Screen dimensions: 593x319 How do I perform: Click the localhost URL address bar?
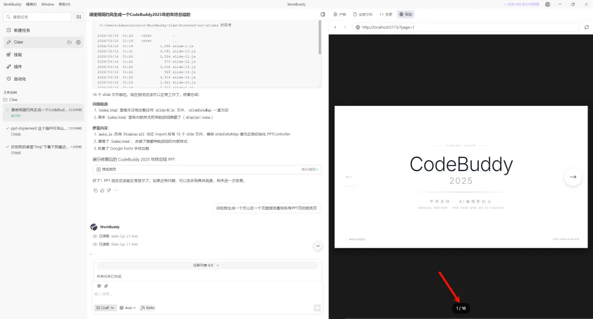466,27
